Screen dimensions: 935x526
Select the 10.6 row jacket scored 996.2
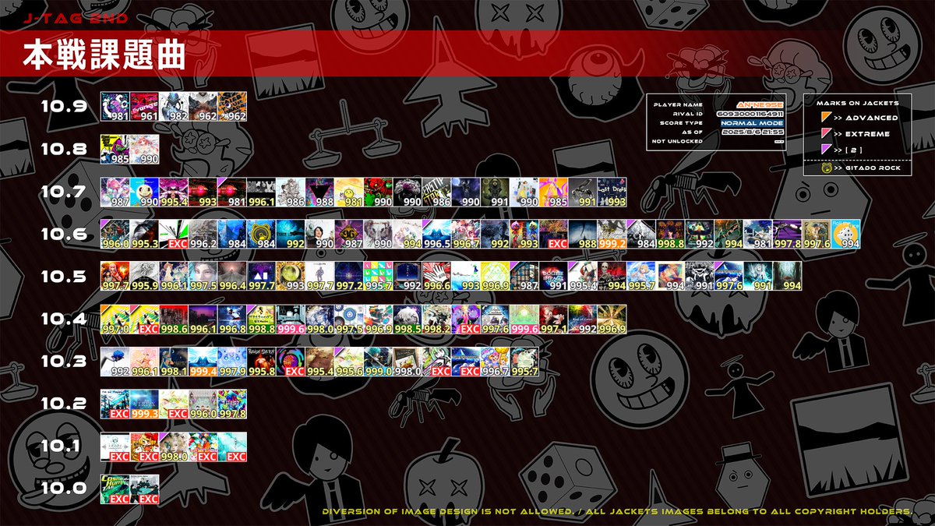pos(203,235)
